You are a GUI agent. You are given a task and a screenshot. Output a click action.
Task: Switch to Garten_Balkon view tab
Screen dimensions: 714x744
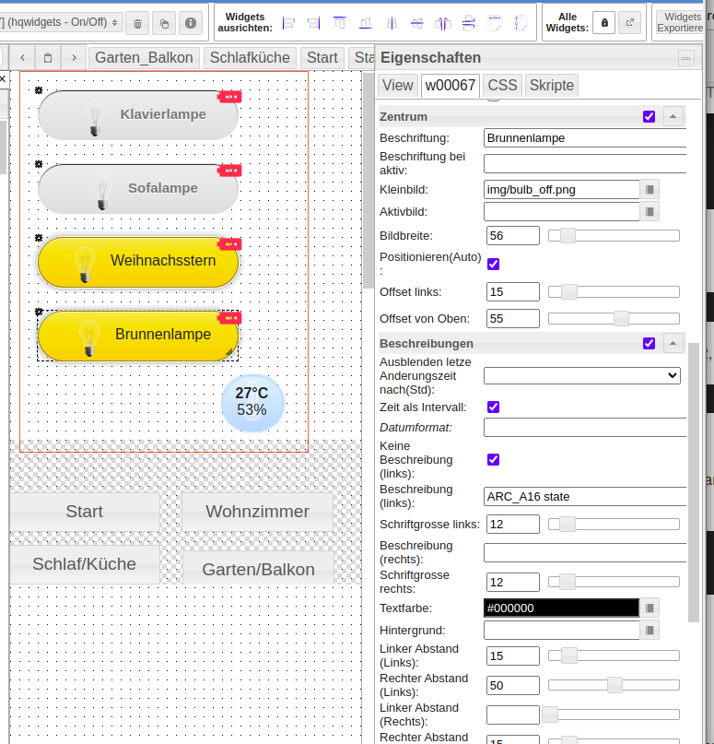pyautogui.click(x=144, y=58)
